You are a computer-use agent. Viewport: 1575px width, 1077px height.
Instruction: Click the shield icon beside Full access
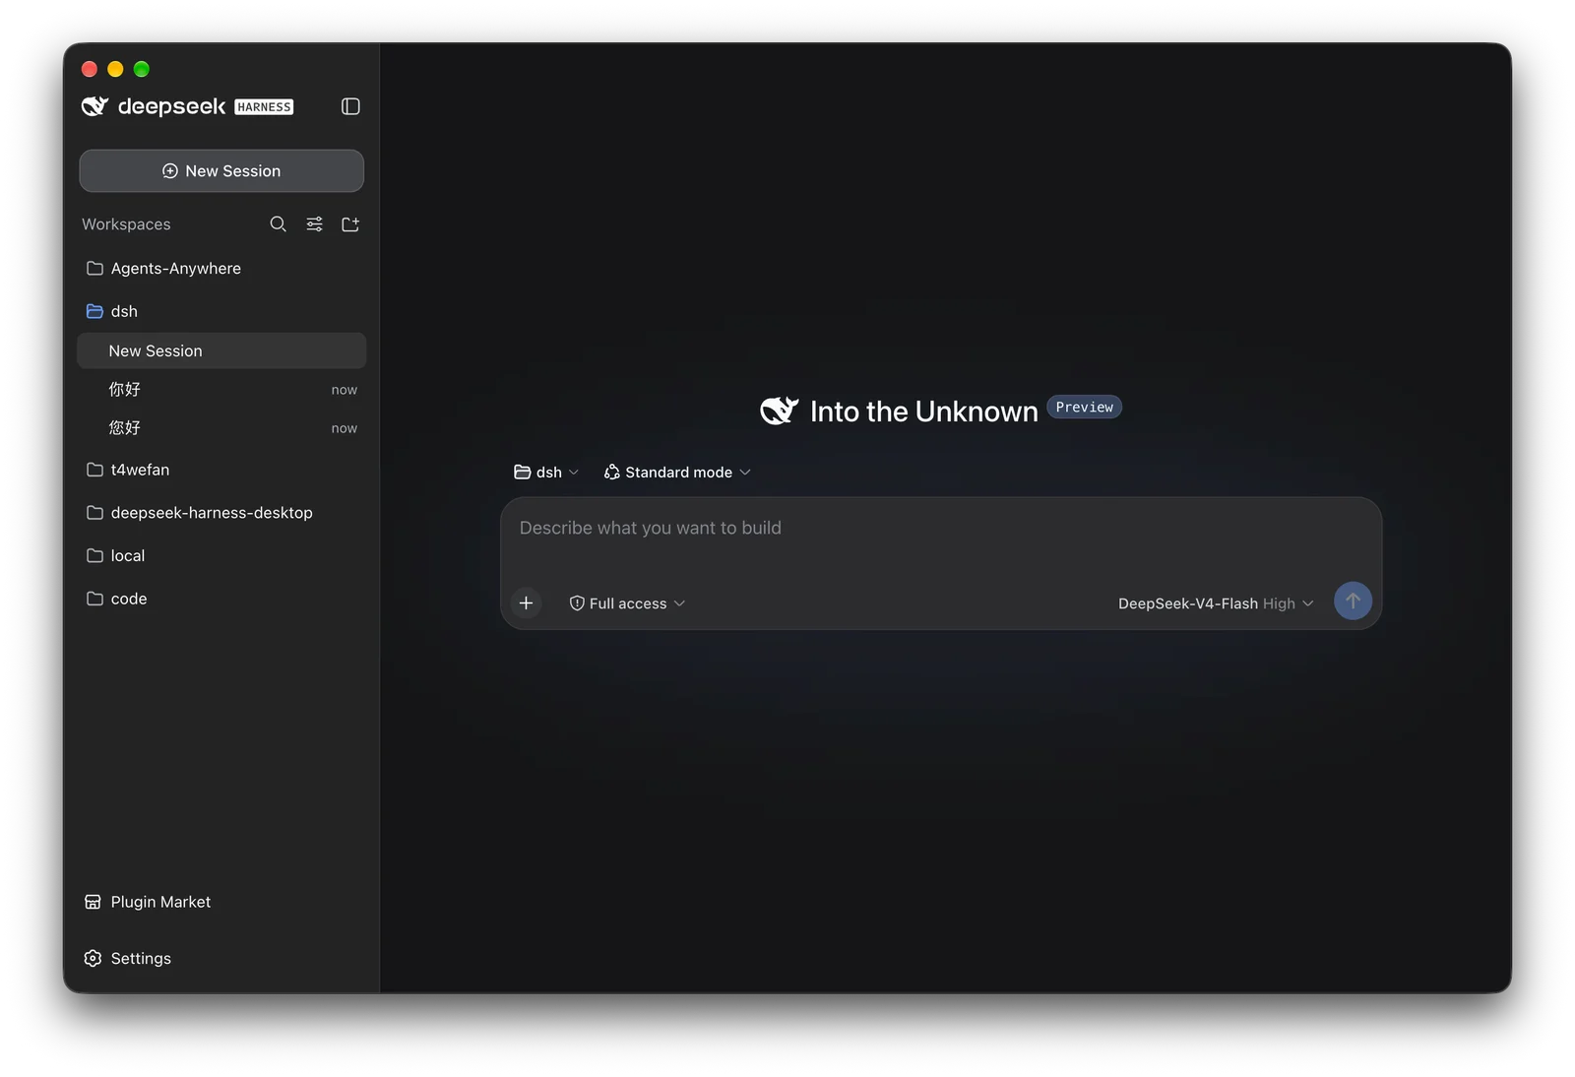[x=577, y=603]
